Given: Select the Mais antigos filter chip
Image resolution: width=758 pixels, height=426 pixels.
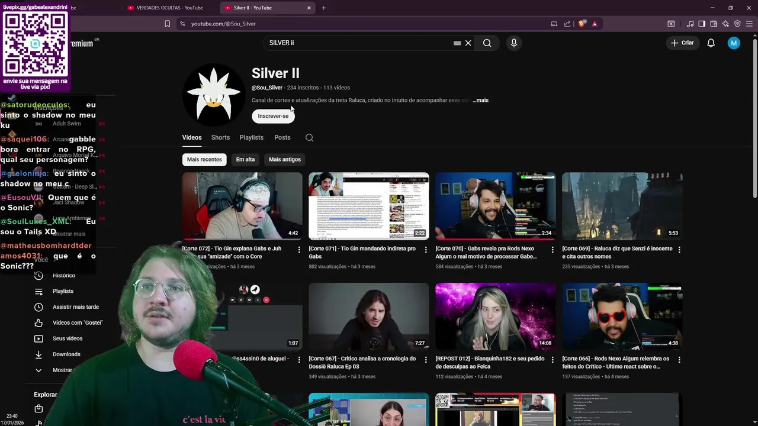Looking at the screenshot, I should 285,159.
